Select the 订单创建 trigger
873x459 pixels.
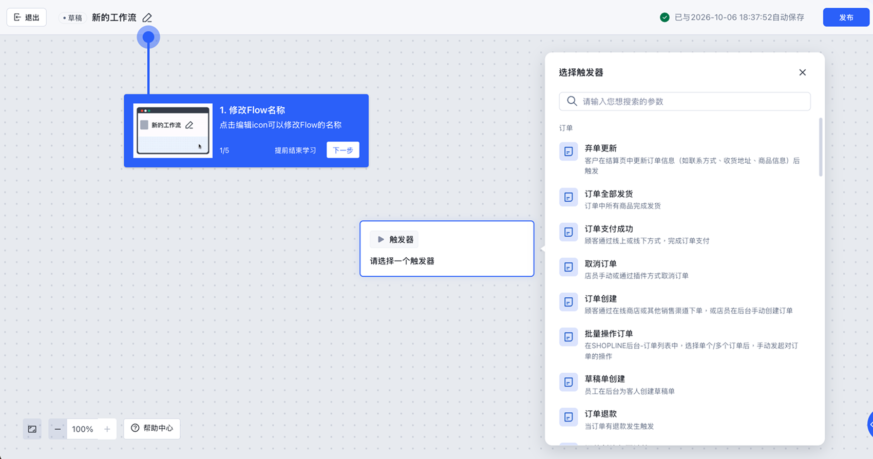pyautogui.click(x=685, y=304)
